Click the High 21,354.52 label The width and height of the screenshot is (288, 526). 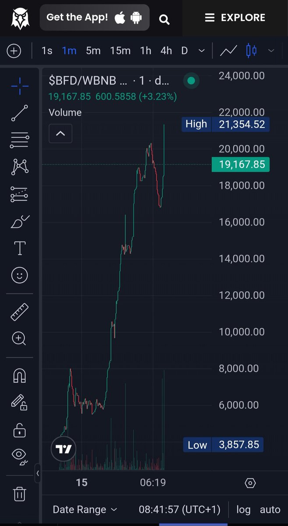[x=225, y=124]
